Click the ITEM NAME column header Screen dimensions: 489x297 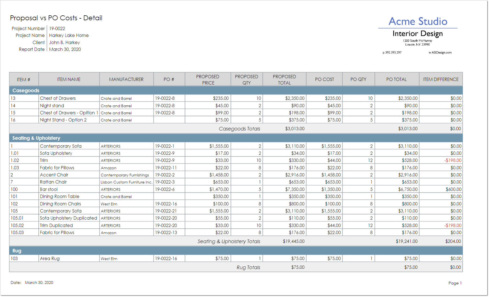point(69,79)
